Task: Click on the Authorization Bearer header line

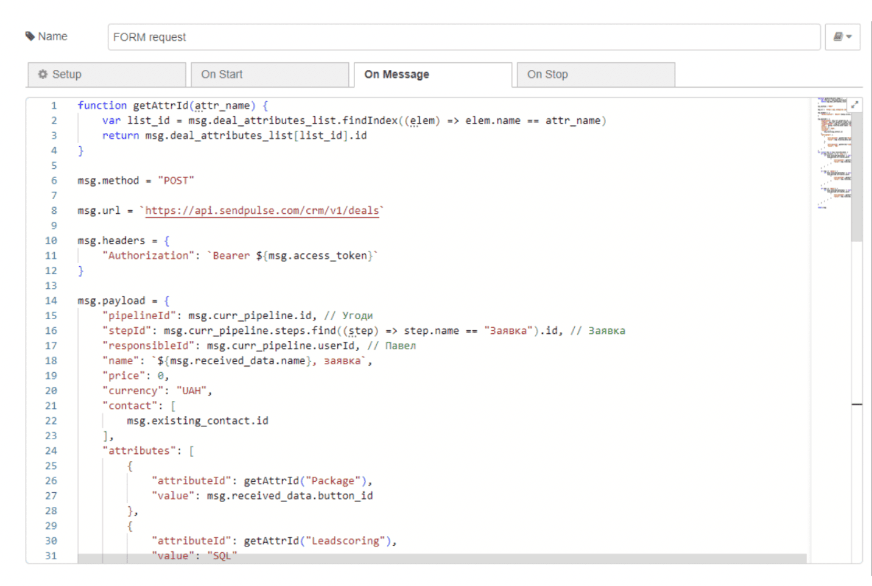Action: 240,256
